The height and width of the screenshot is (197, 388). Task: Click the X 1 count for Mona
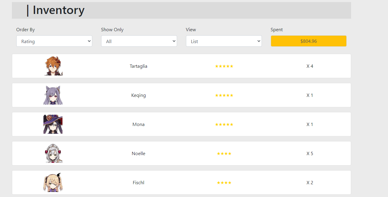(310, 124)
